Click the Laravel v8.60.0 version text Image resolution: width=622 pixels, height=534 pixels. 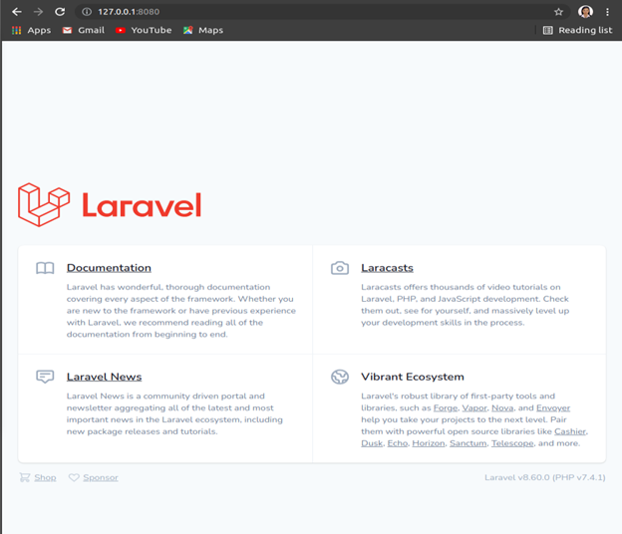pos(545,477)
